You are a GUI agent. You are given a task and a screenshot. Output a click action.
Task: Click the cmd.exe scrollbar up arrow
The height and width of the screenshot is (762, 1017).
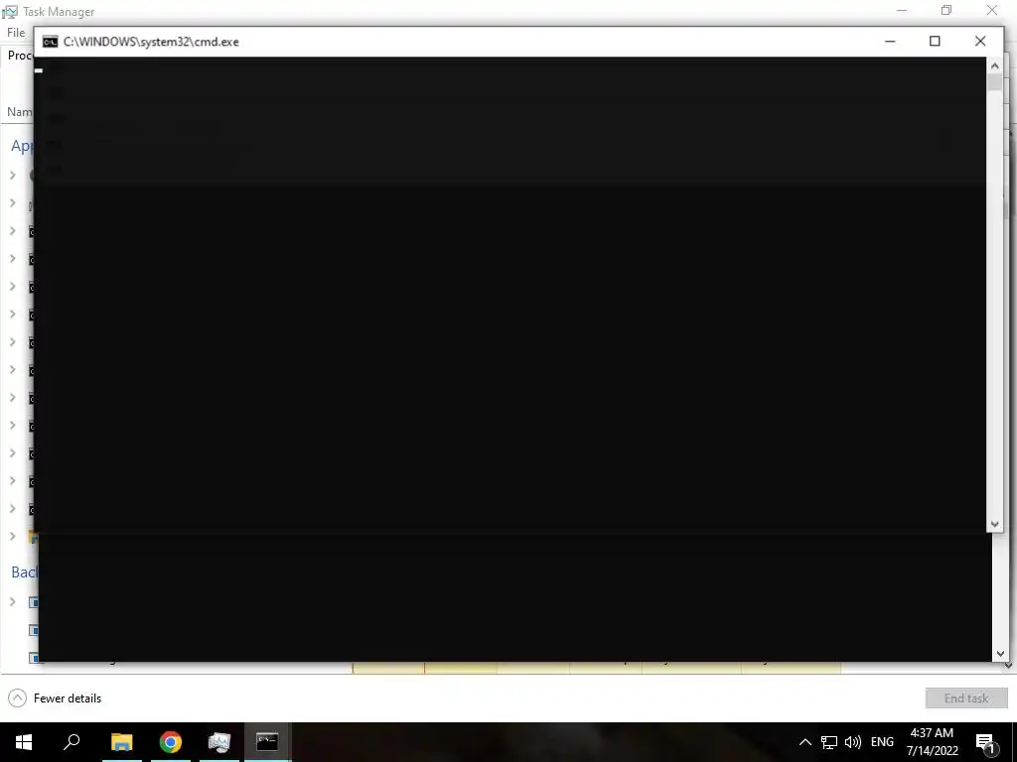994,65
